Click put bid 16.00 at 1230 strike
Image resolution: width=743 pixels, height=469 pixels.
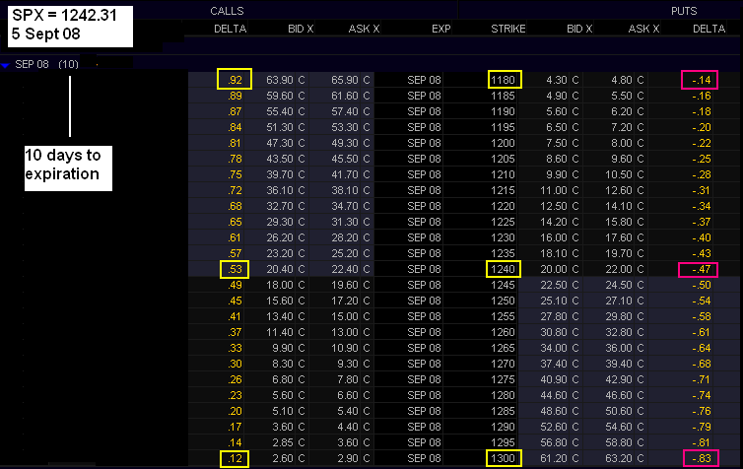pos(554,237)
